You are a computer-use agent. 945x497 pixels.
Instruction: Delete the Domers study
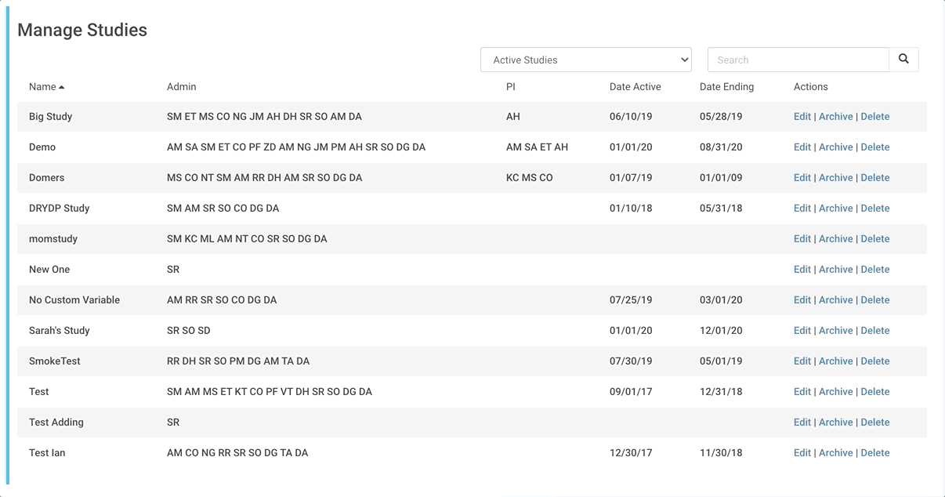pos(874,178)
